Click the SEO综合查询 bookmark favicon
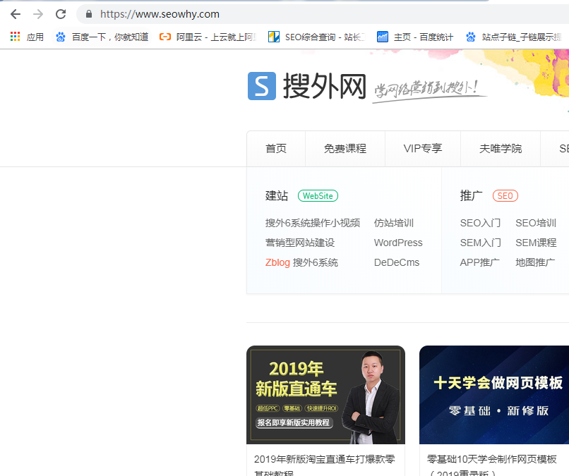This screenshot has width=569, height=476. coord(274,37)
